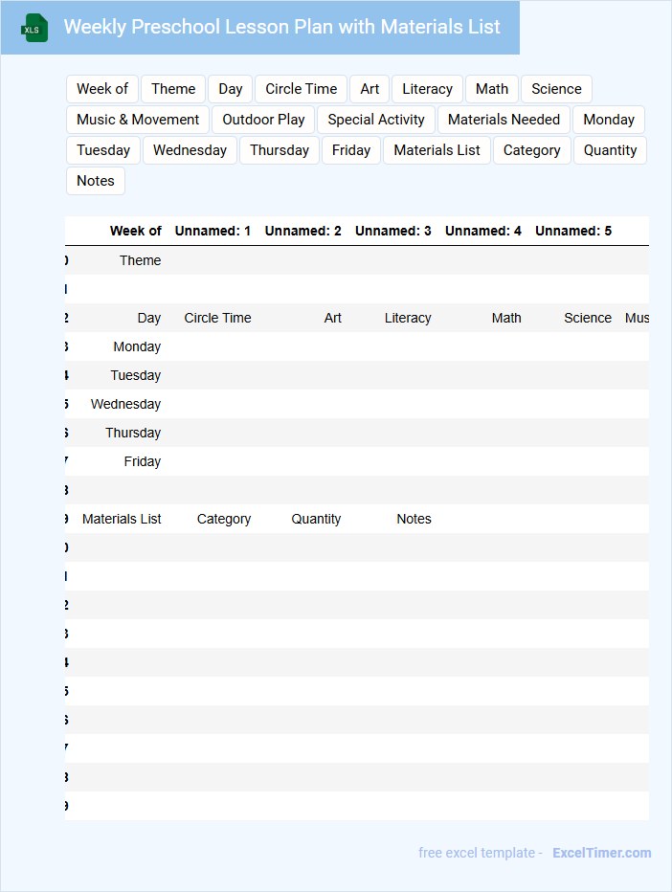Select the 'Circle Time' tag chip
The image size is (672, 892).
(x=301, y=89)
